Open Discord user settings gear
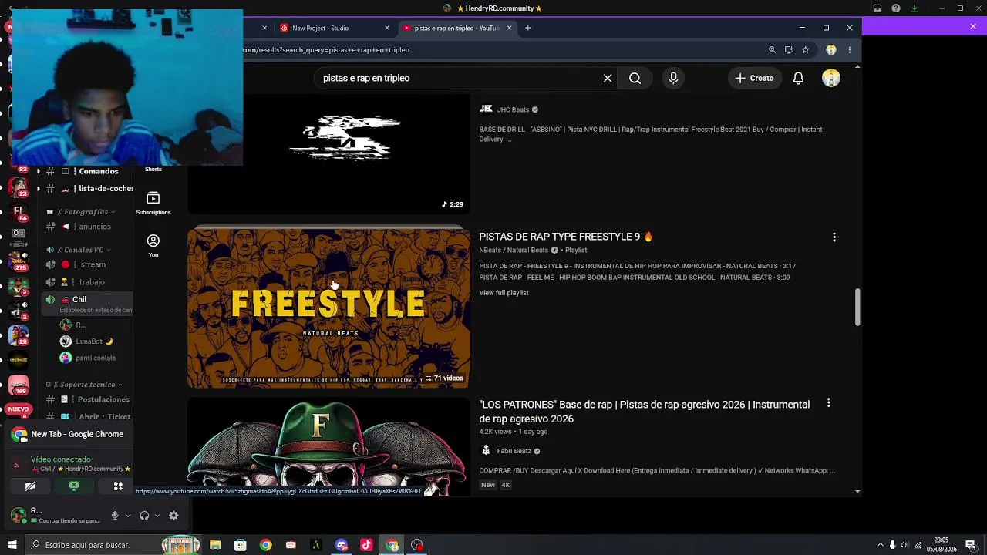Image resolution: width=987 pixels, height=555 pixels. click(x=173, y=516)
